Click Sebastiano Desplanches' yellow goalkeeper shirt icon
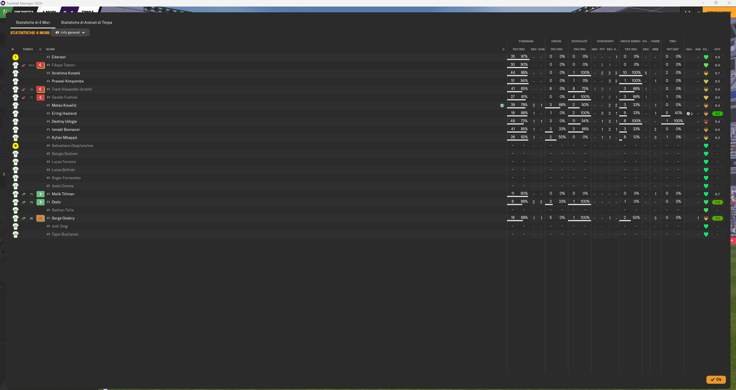Screen dimensions: 736x390 tap(16, 146)
